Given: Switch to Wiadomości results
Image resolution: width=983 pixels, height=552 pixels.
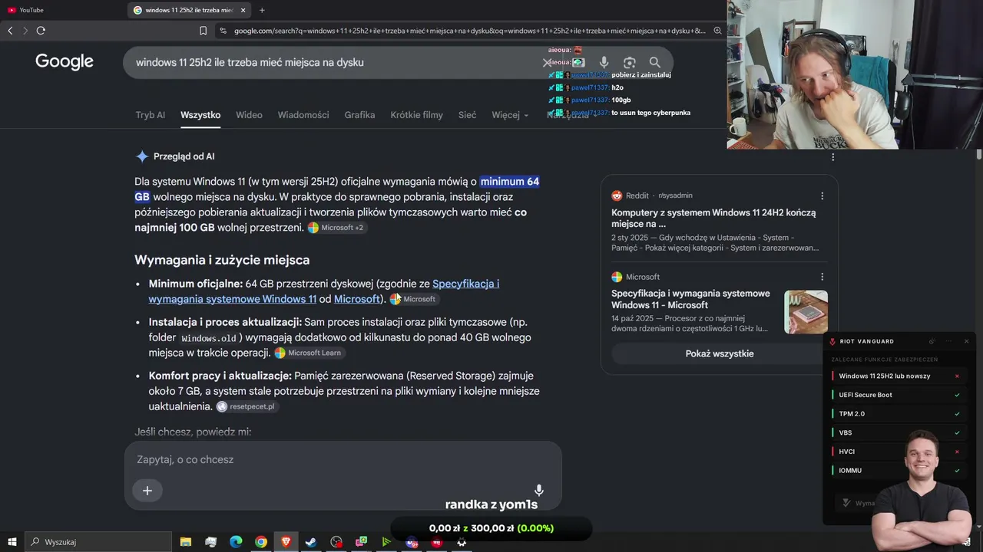Looking at the screenshot, I should pos(303,115).
